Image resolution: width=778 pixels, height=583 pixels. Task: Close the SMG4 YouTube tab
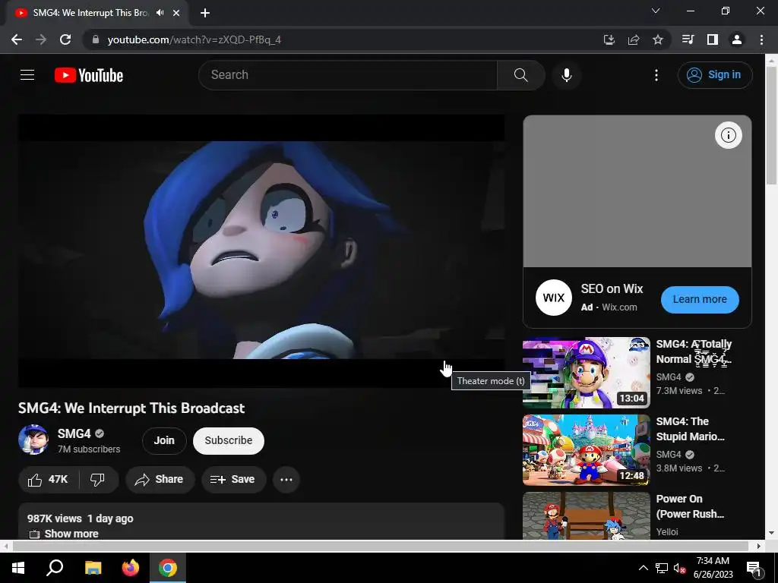[176, 13]
